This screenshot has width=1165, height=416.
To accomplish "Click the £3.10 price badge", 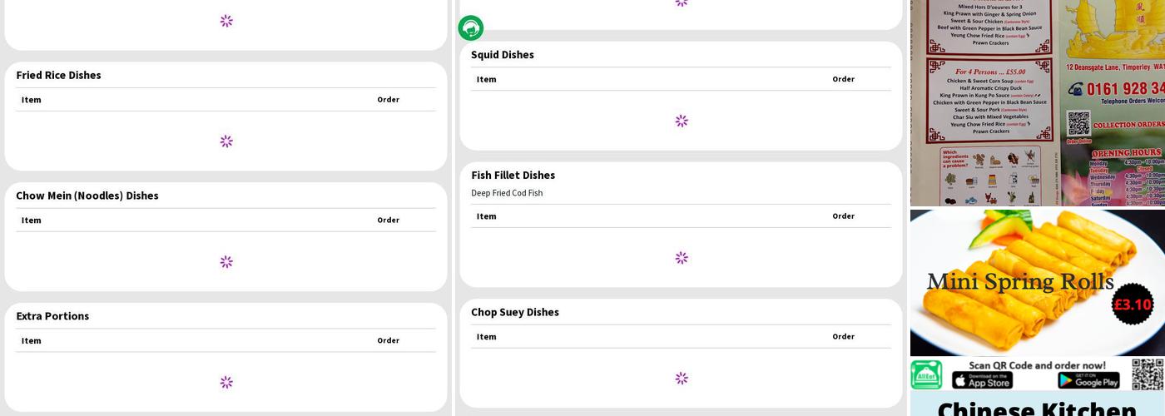I will pos(1133,305).
